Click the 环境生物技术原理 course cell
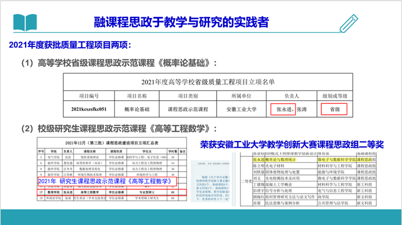This screenshot has height=225, width=402. point(89,175)
